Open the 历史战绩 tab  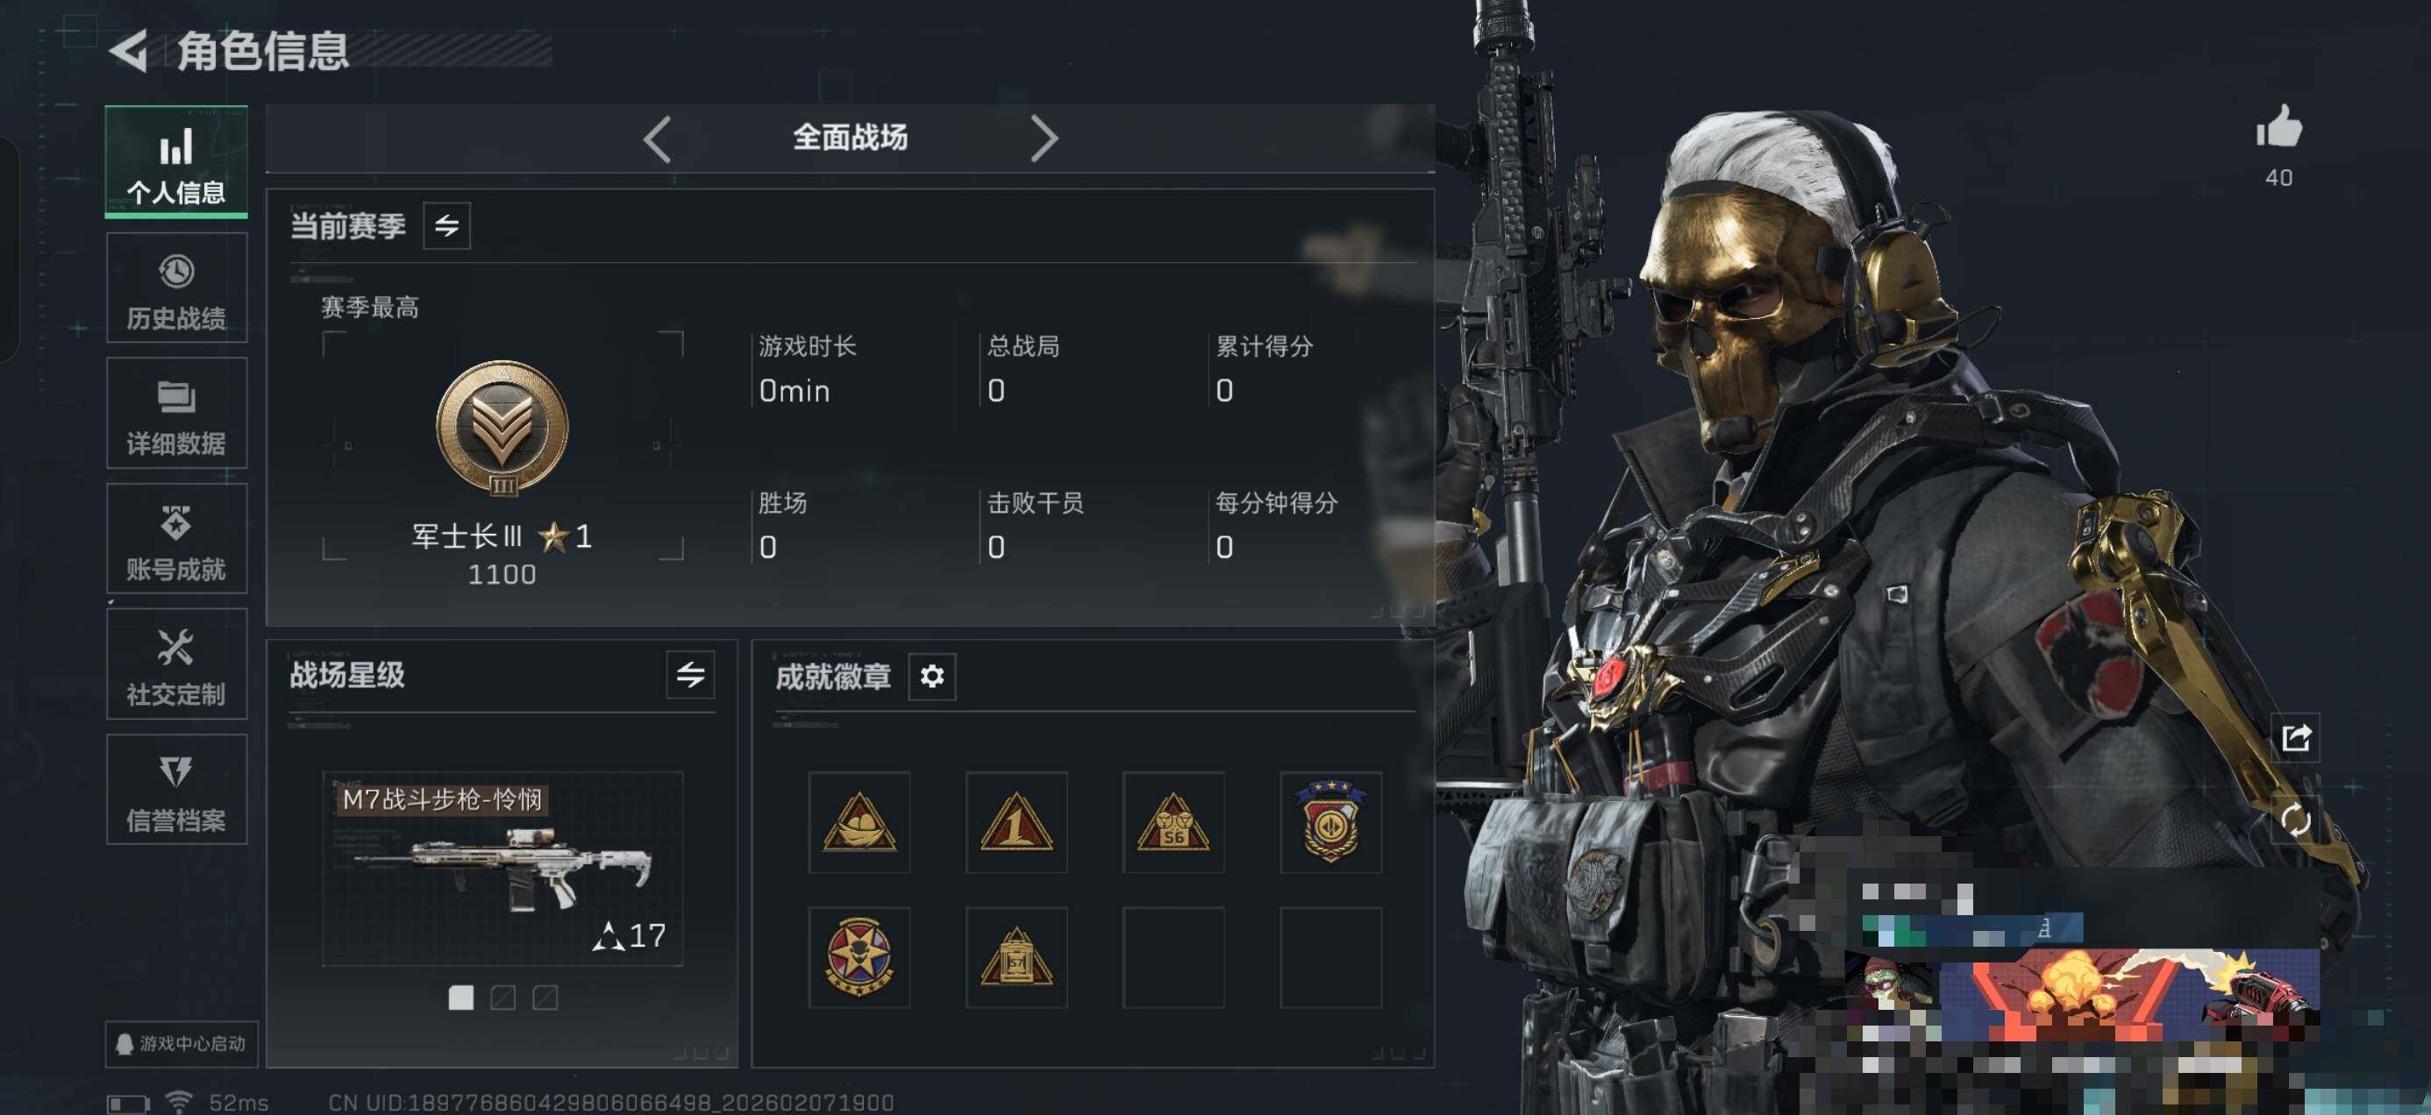[x=176, y=288]
